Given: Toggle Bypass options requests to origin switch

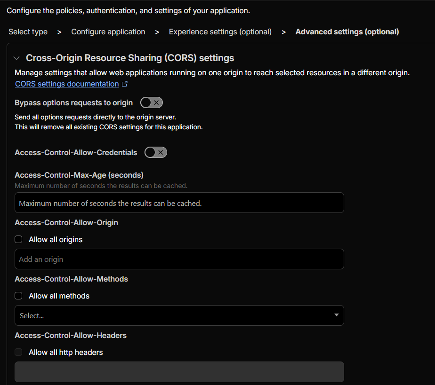Looking at the screenshot, I should 151,102.
